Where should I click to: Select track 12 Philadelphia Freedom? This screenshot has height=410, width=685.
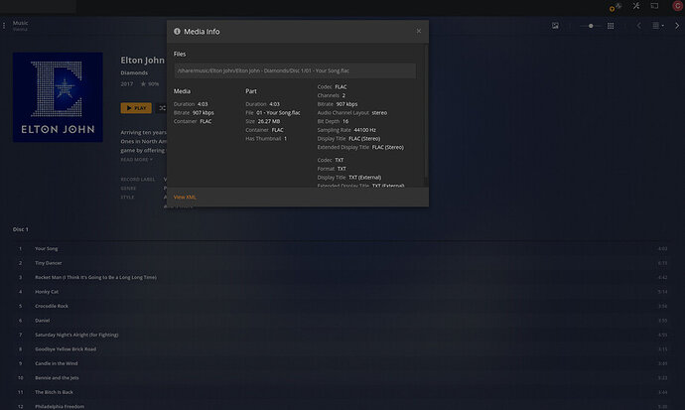click(x=340, y=406)
